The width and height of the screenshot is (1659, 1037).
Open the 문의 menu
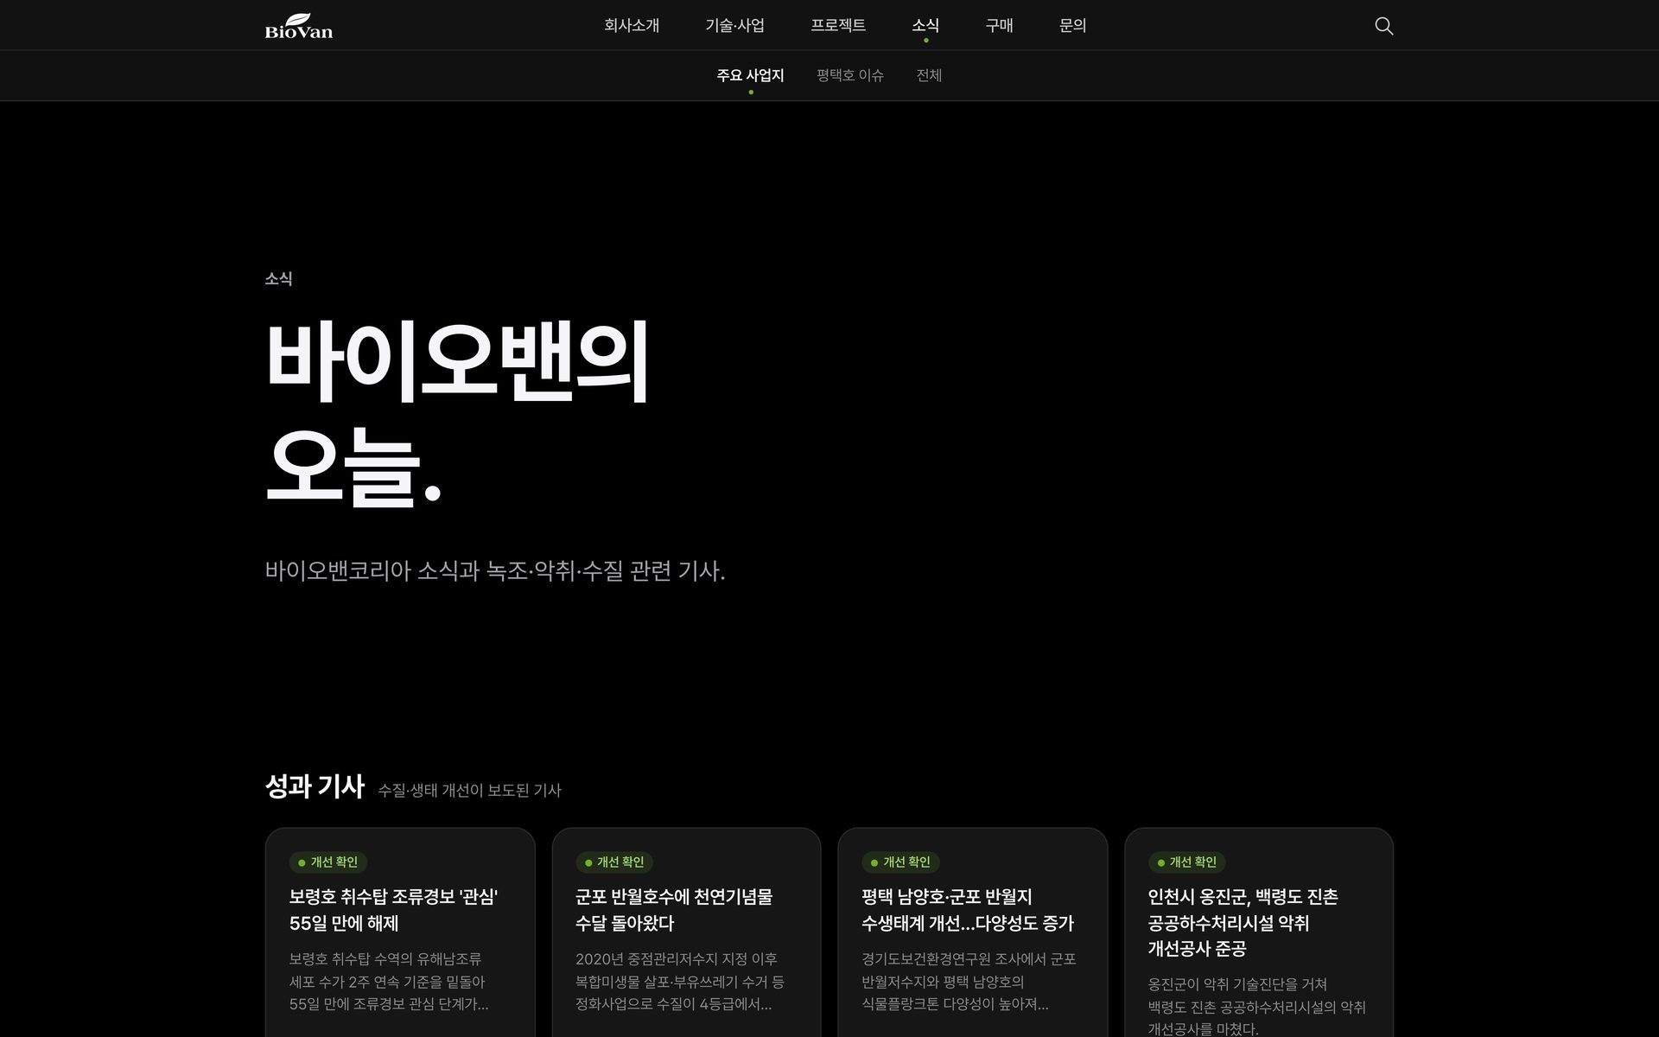1072,26
